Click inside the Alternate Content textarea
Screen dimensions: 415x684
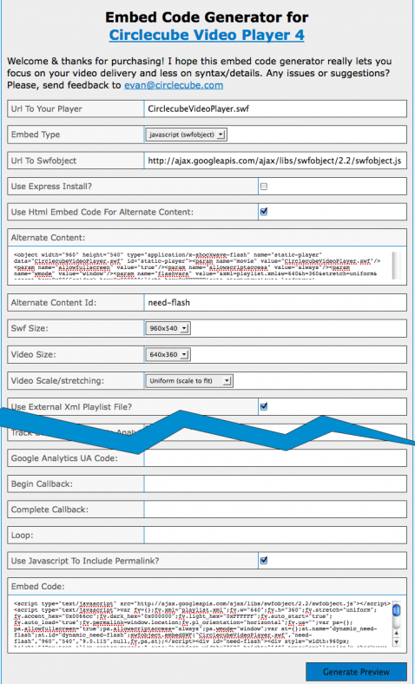coord(201,265)
